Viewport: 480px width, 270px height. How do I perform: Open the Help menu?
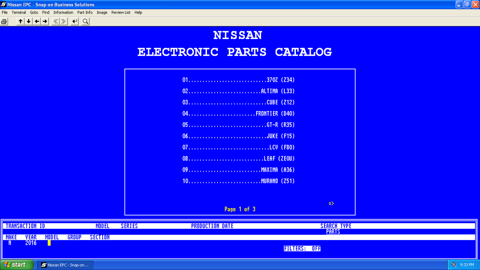[x=138, y=12]
